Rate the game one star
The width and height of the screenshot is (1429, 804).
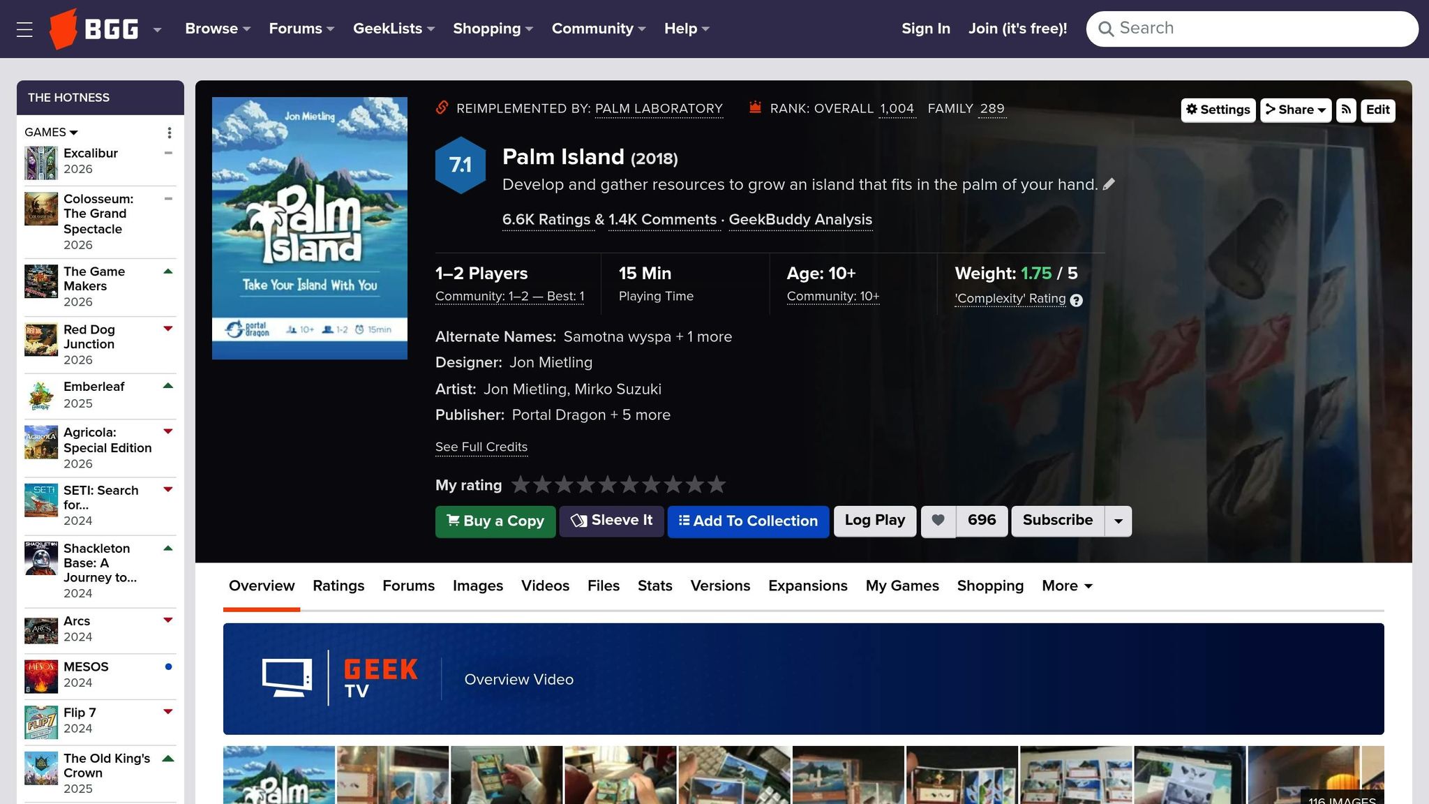[521, 484]
